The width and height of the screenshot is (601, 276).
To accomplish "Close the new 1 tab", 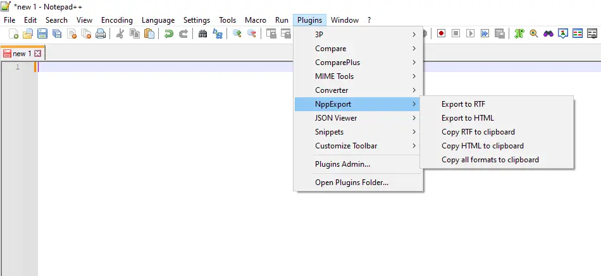I will click(x=37, y=54).
